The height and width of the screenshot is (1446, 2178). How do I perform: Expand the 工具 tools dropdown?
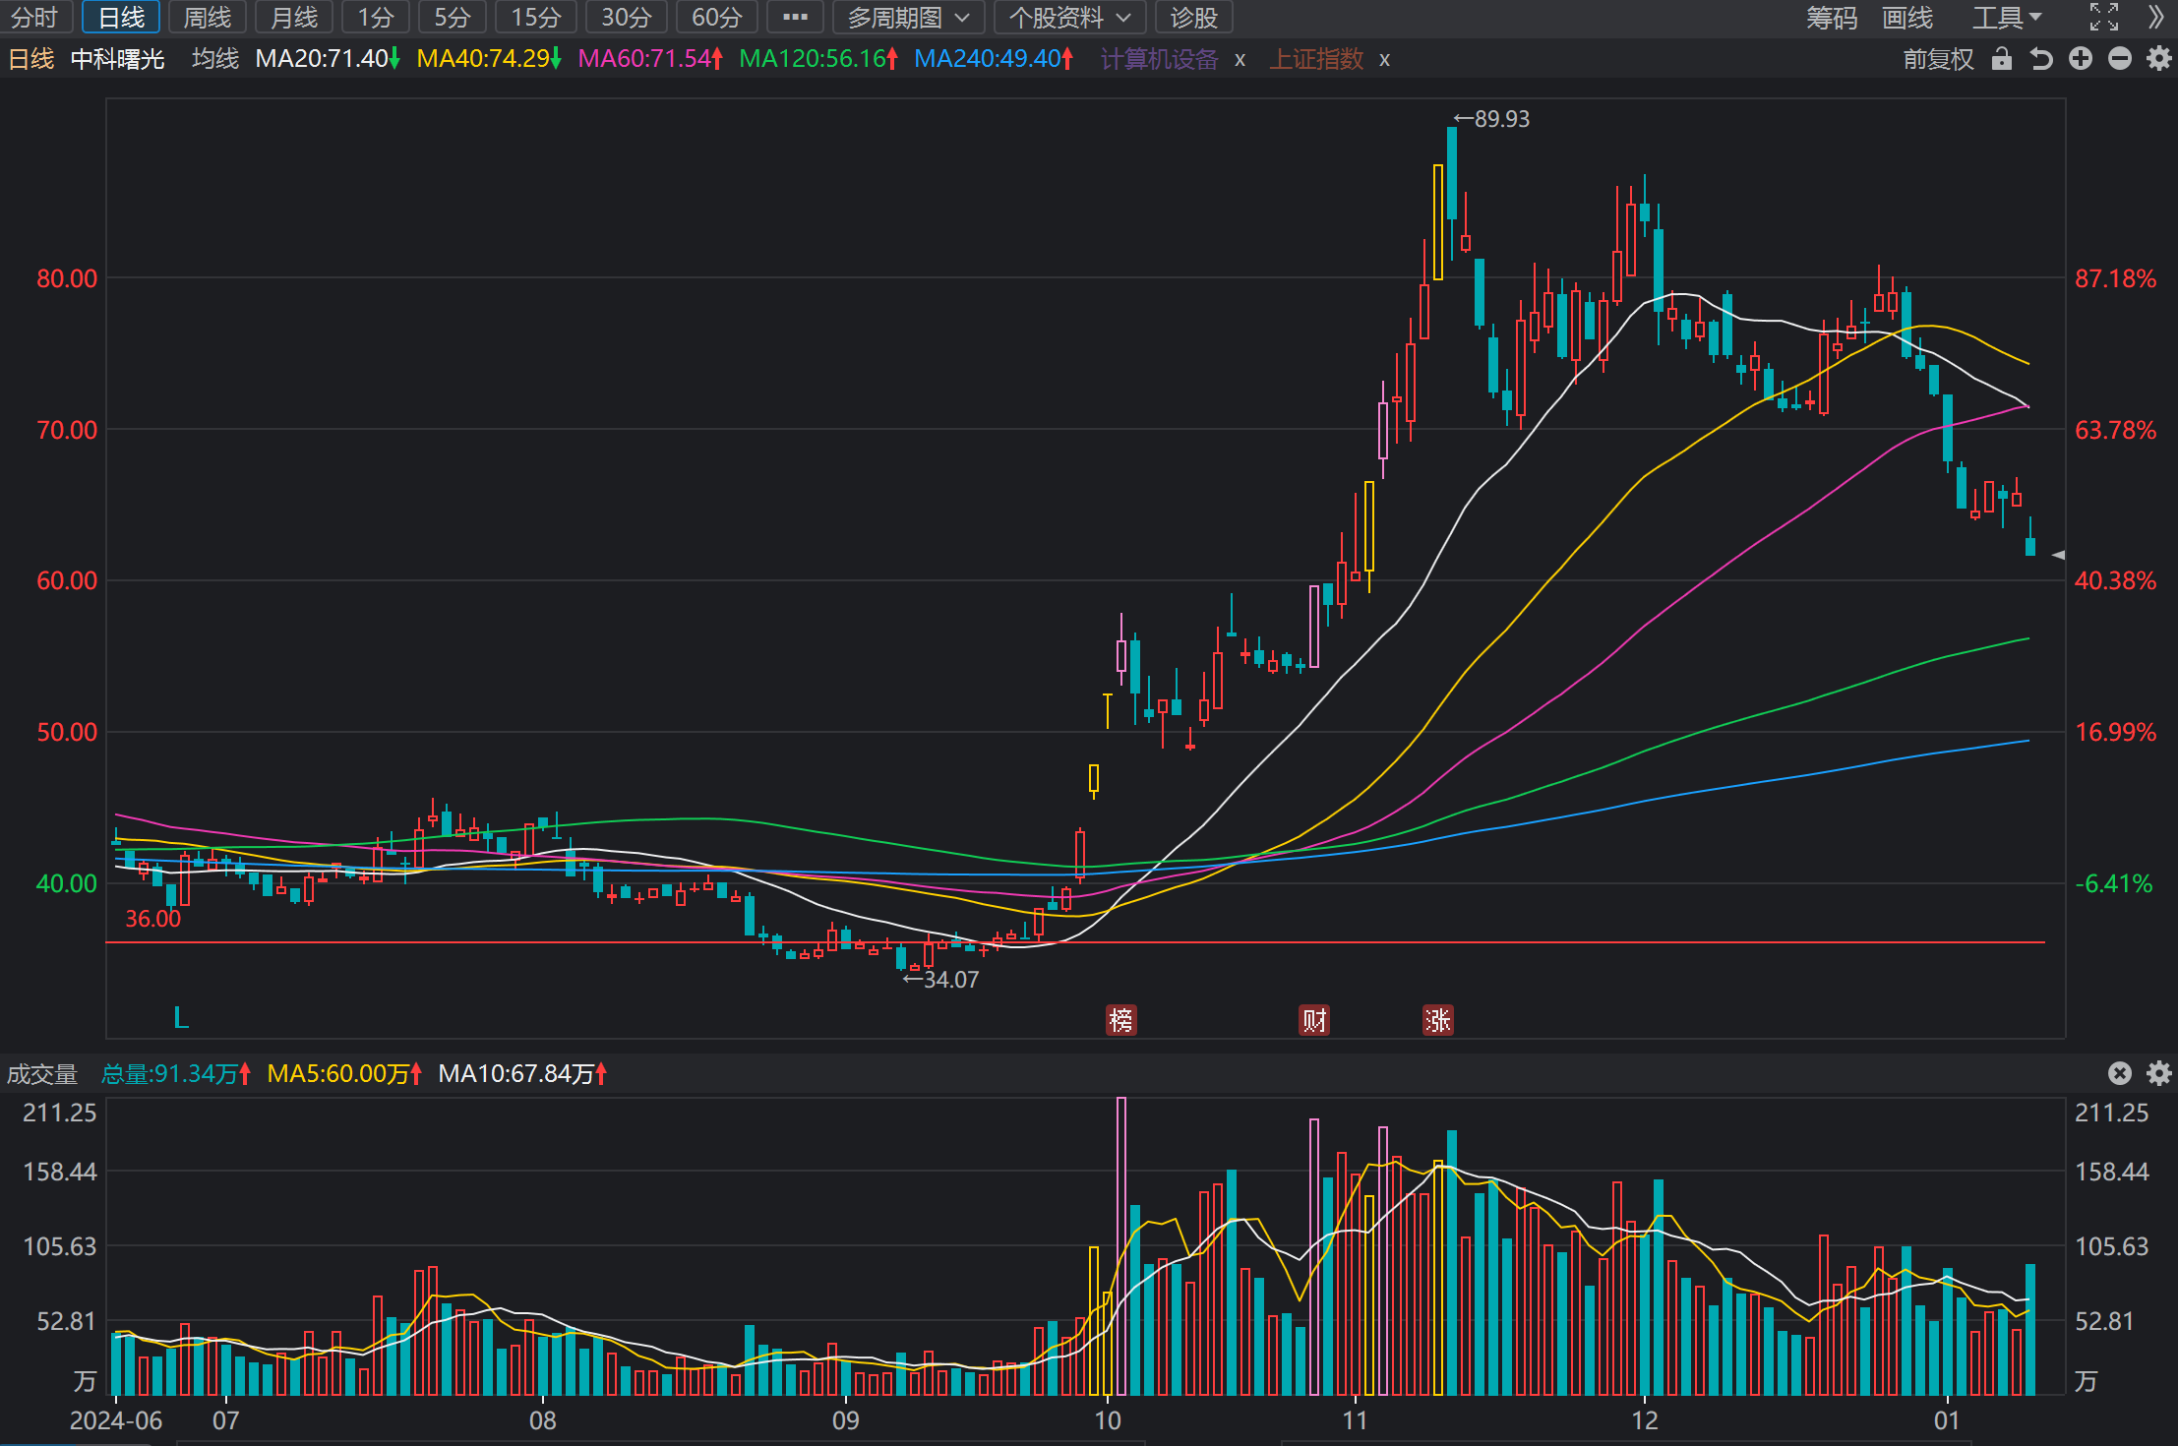2007,18
